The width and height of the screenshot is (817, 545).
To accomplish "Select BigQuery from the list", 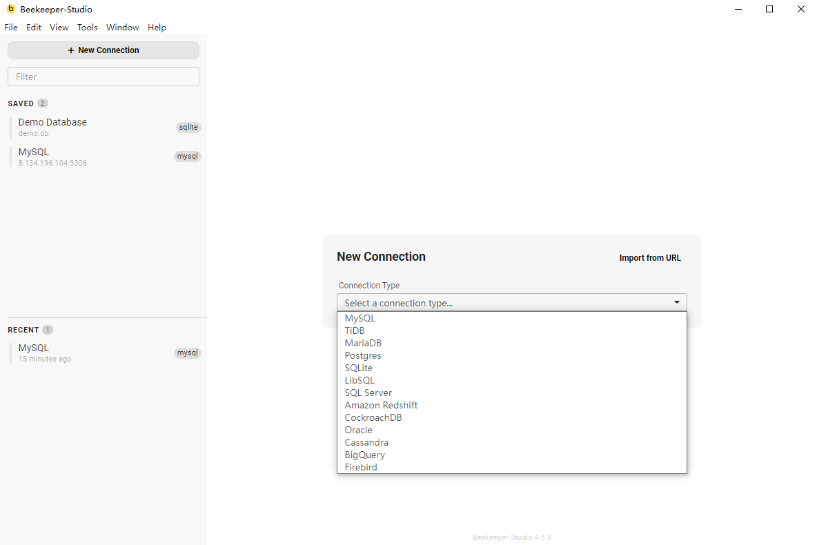I will coord(365,455).
